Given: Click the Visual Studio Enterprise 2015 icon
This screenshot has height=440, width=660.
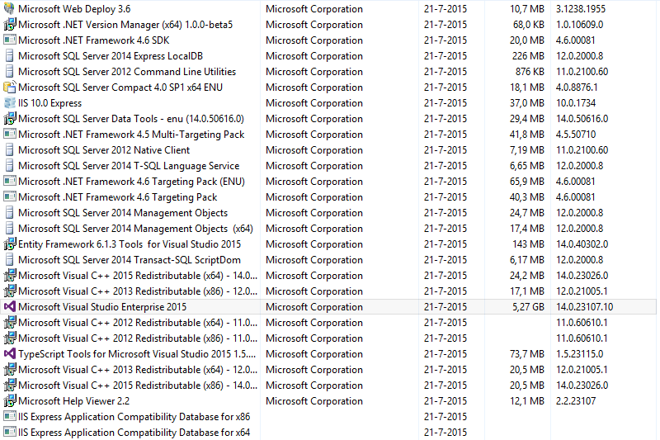Looking at the screenshot, I should click(10, 307).
